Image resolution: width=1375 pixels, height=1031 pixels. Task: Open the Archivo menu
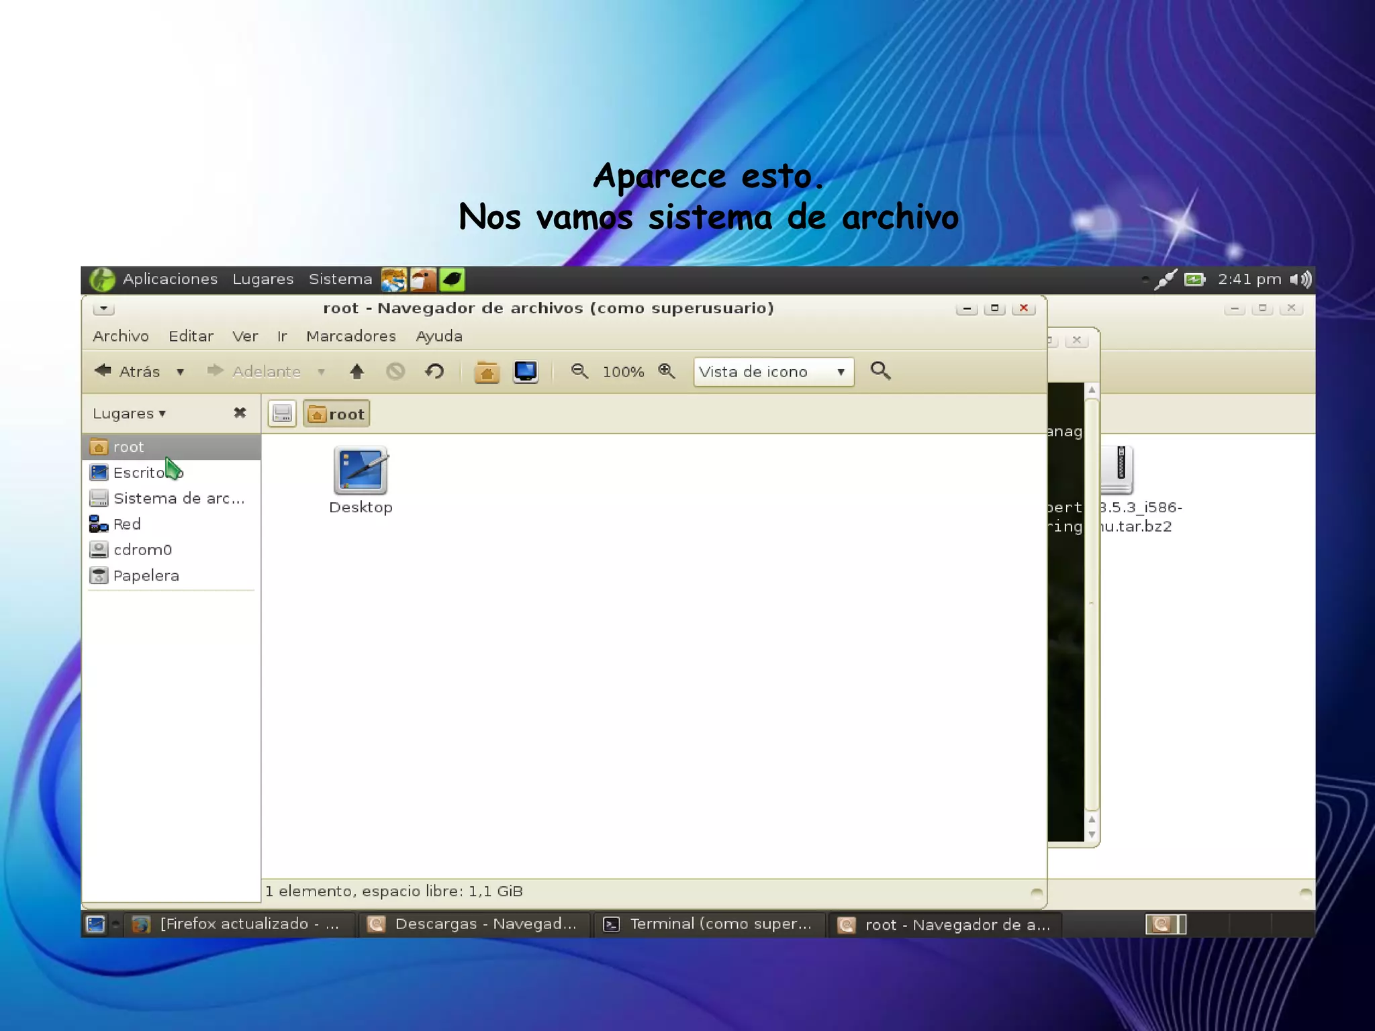coord(120,336)
